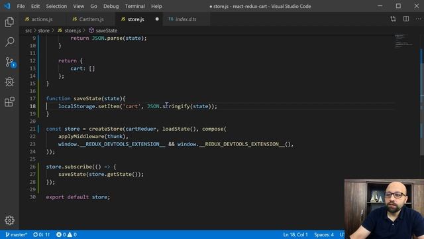This screenshot has height=239, width=424.
Task: Open the editor More Actions ellipsis
Action: coord(418,19)
